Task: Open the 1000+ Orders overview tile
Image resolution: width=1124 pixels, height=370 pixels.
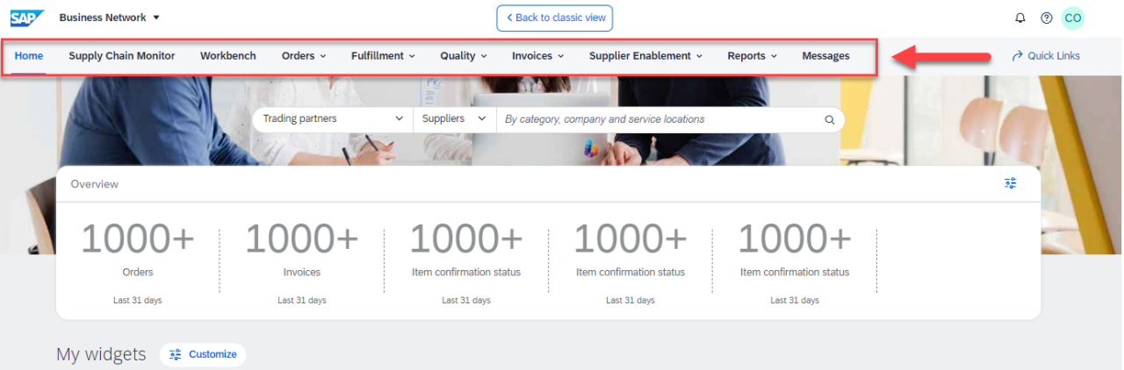Action: 138,250
